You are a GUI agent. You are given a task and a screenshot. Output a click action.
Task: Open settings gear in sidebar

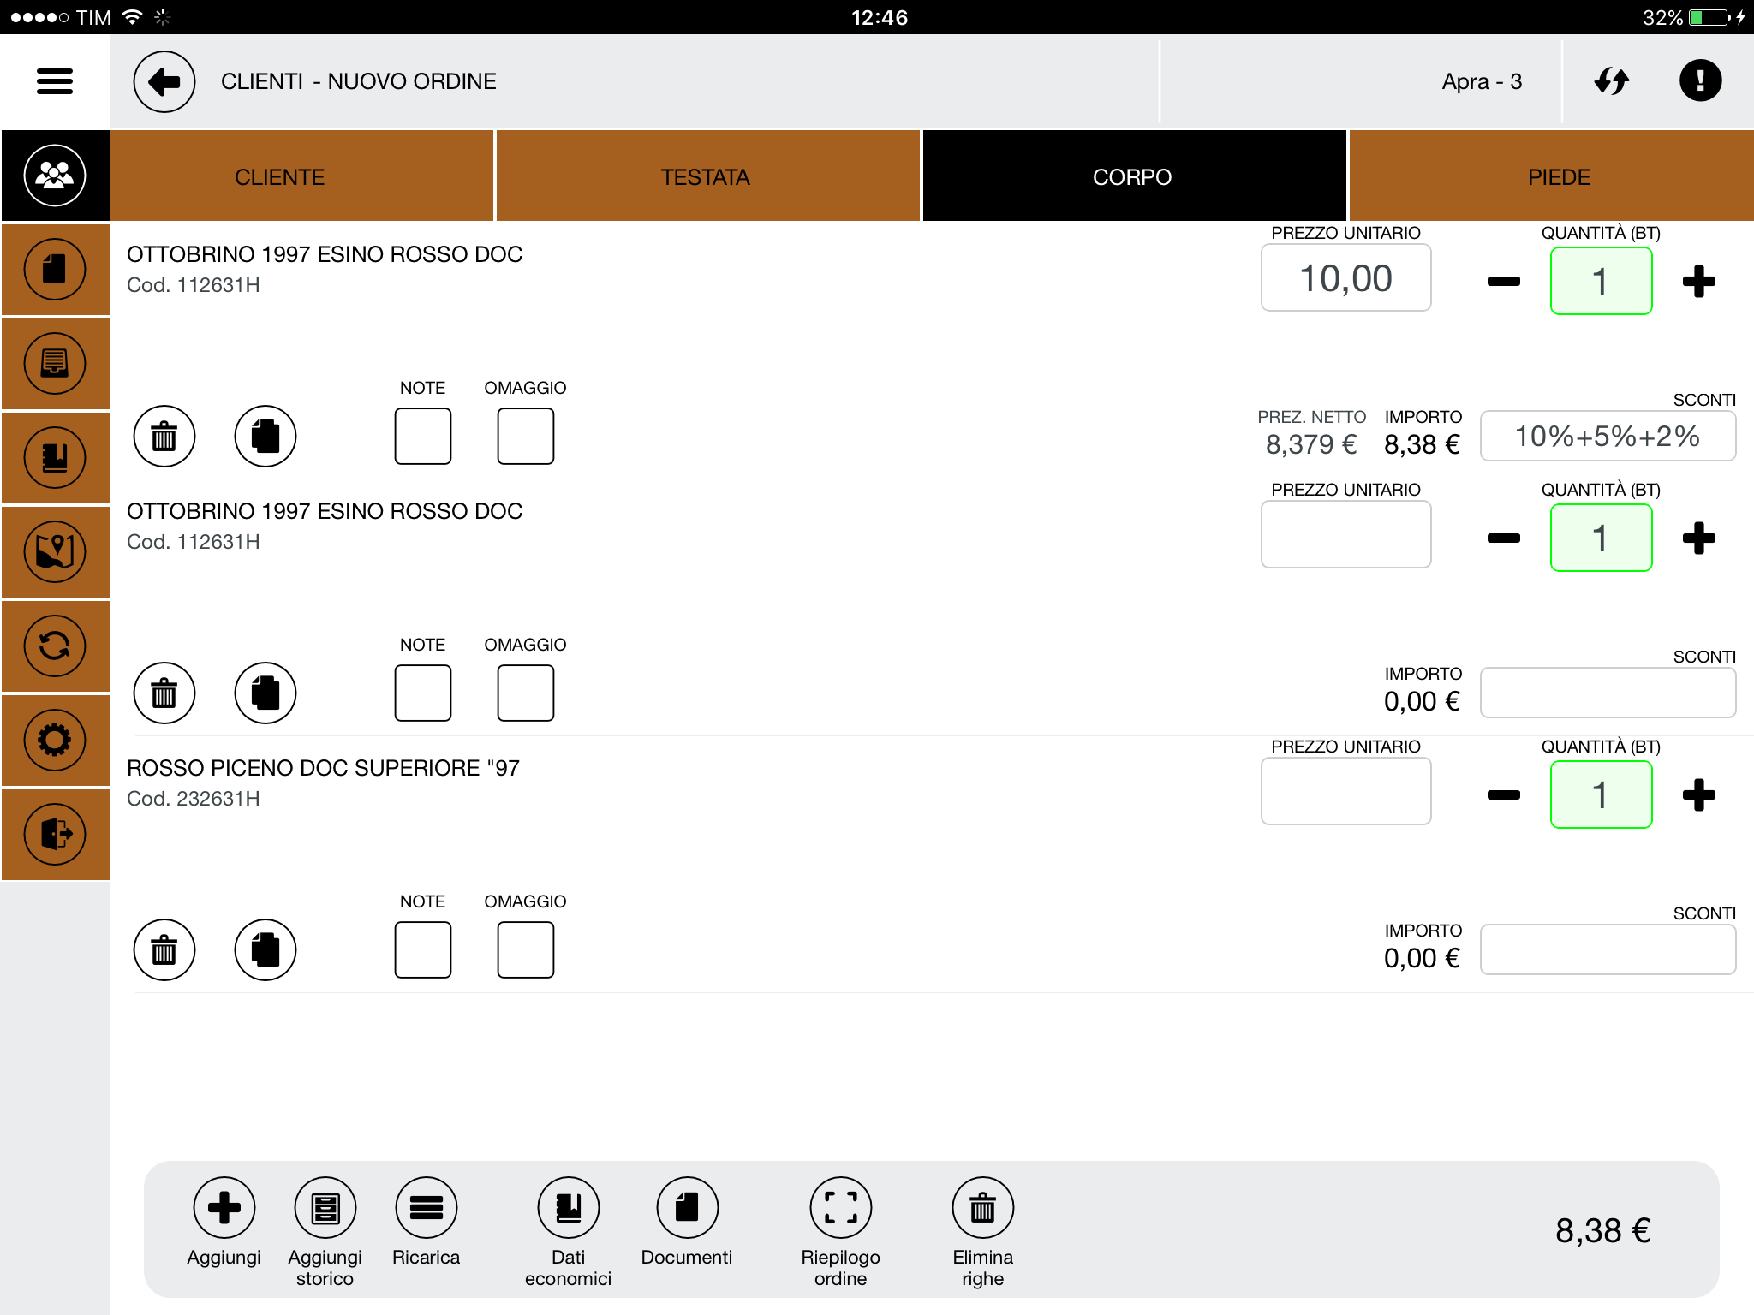point(55,740)
